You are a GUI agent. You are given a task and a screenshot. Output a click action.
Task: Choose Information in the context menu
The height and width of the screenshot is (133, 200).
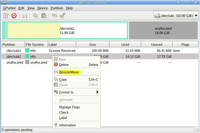click(x=76, y=125)
